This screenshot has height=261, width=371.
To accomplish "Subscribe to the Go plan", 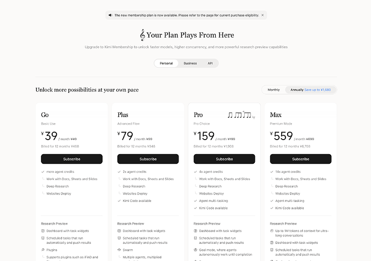I will pyautogui.click(x=72, y=159).
